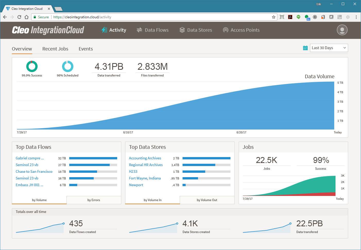Click the Access Points target icon

pos(226,30)
